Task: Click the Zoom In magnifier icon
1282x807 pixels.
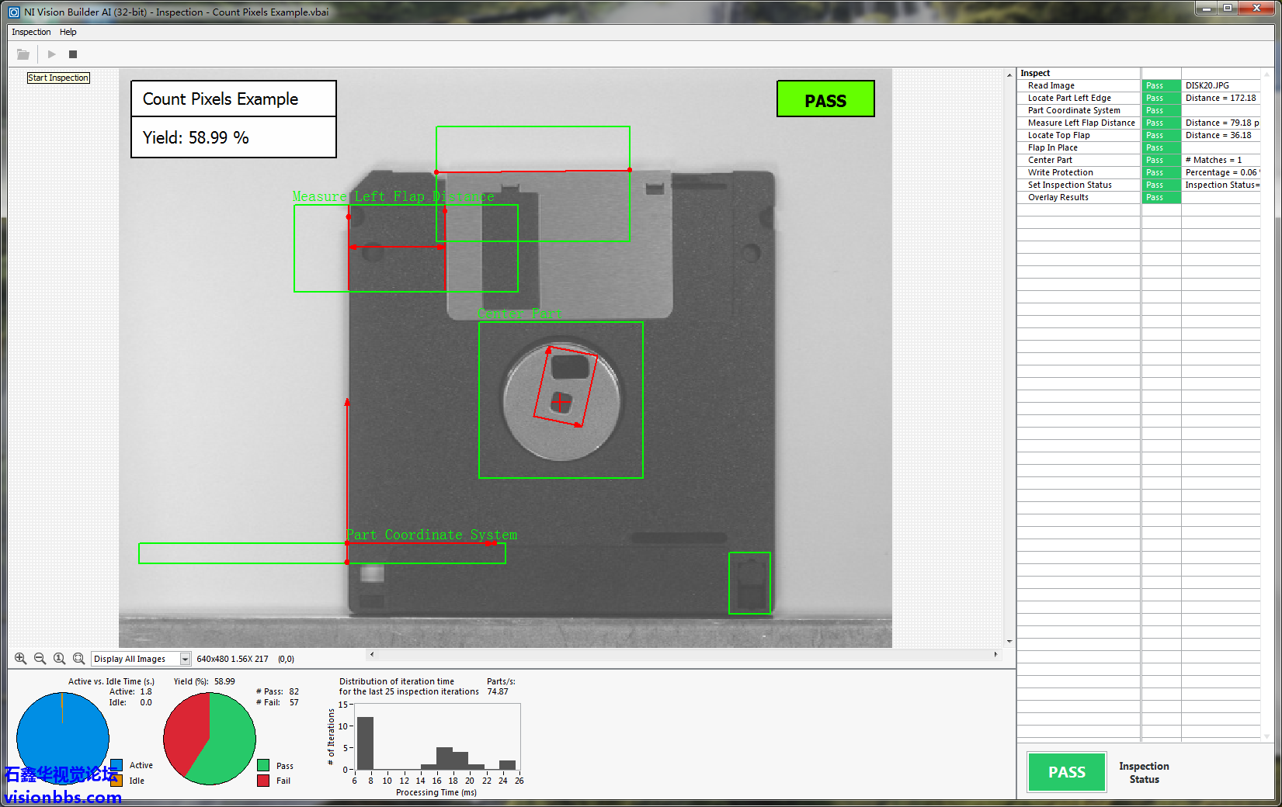Action: [21, 659]
